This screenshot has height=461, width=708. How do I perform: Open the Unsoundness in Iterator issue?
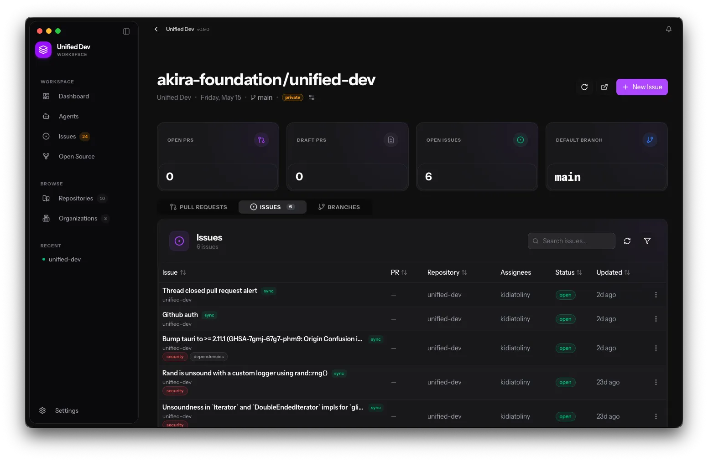(263, 407)
